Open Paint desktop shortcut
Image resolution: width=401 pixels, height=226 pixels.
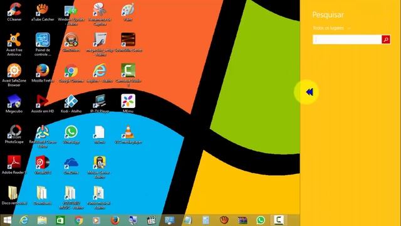click(x=128, y=11)
